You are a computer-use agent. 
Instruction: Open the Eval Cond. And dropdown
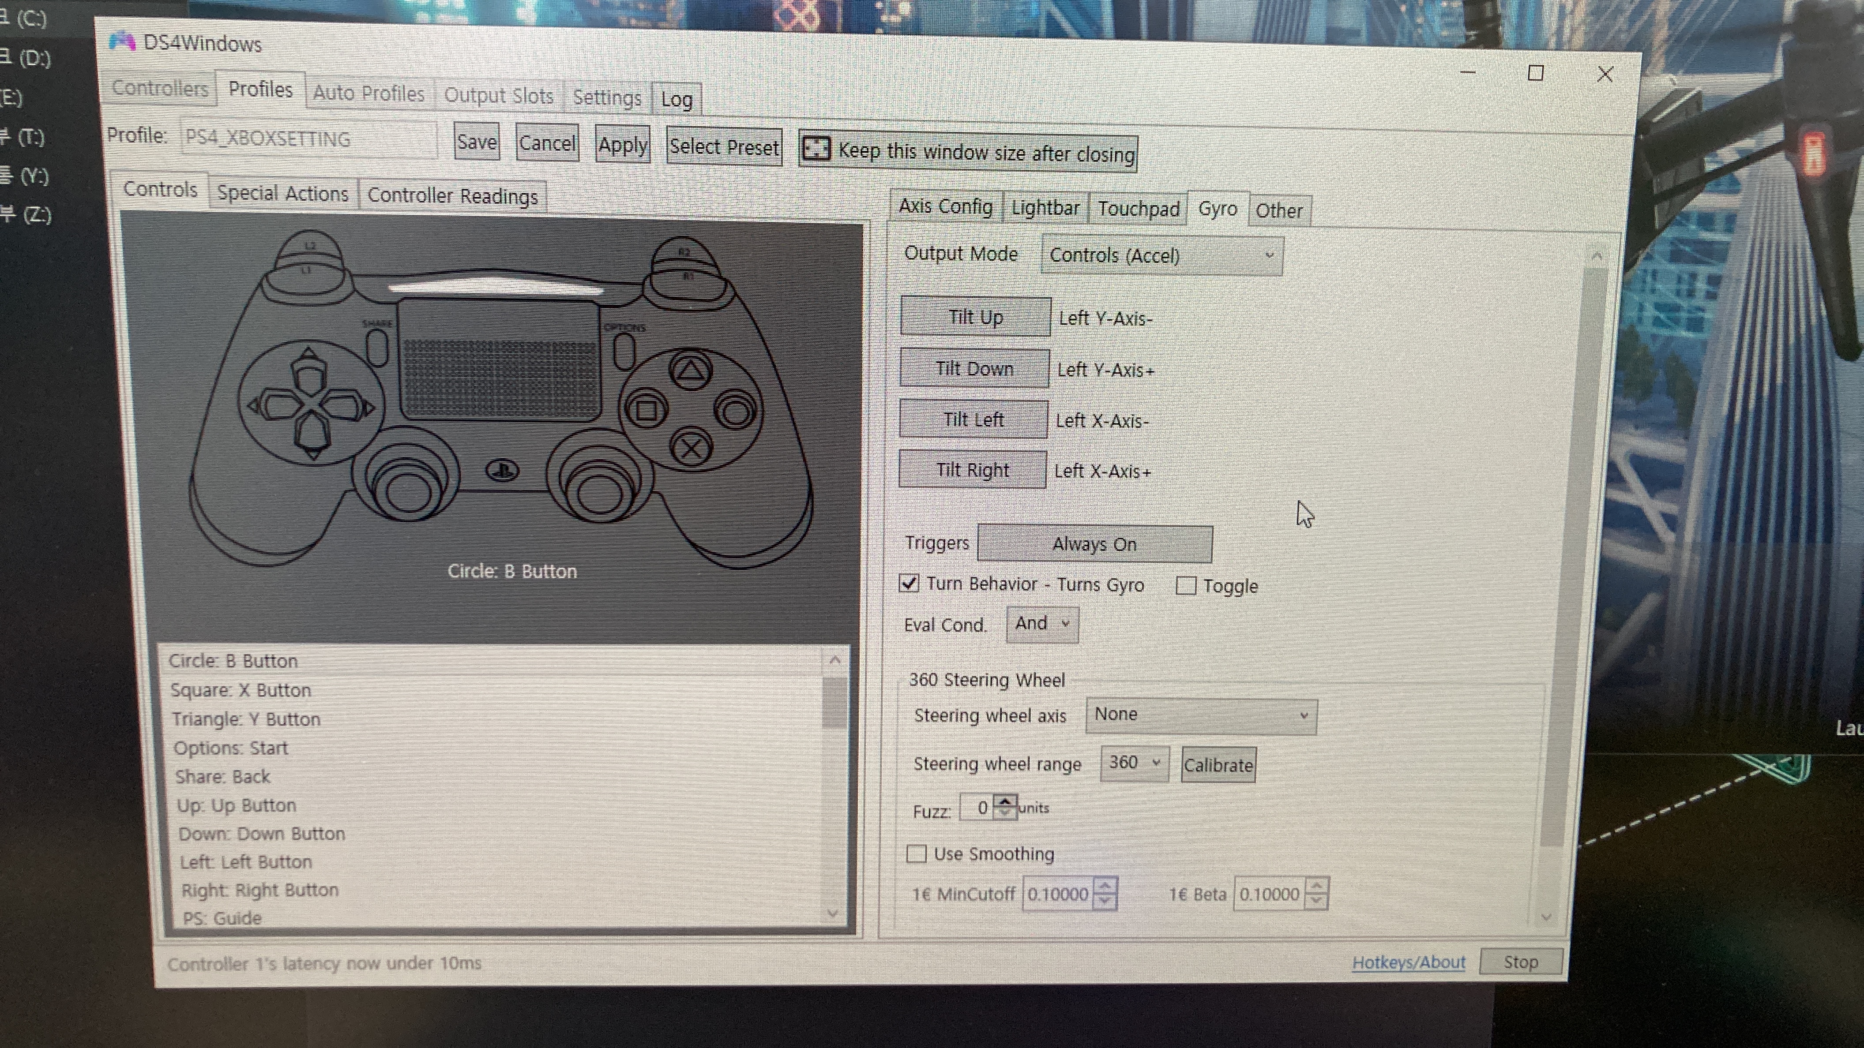point(1041,623)
